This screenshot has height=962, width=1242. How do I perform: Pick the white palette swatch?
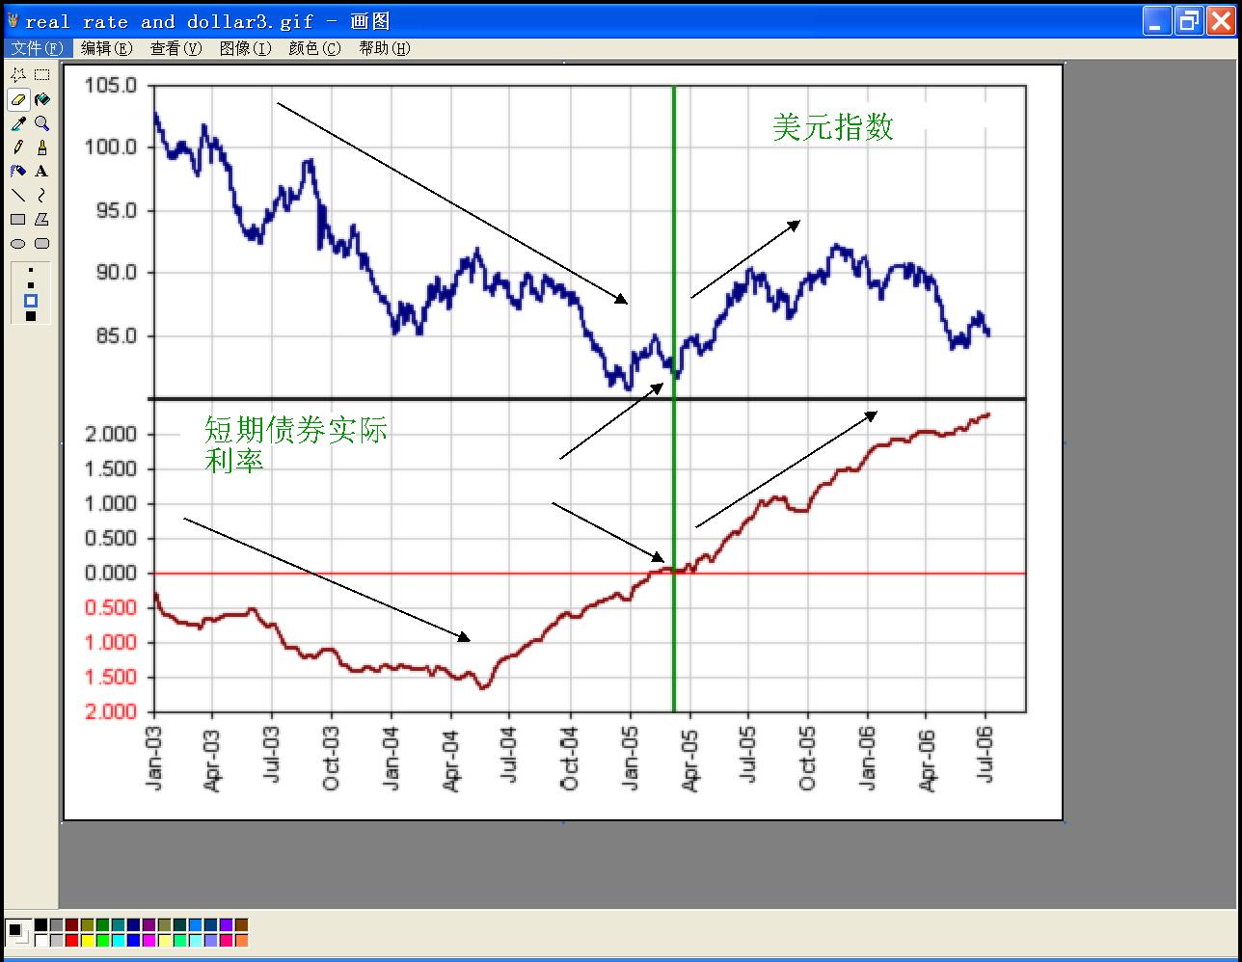(40, 940)
